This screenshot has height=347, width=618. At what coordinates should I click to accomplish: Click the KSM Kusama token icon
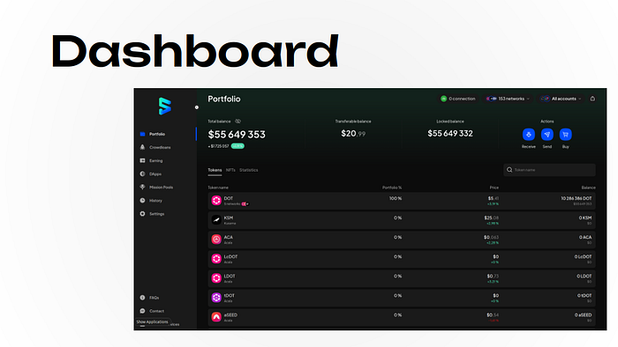(x=216, y=220)
